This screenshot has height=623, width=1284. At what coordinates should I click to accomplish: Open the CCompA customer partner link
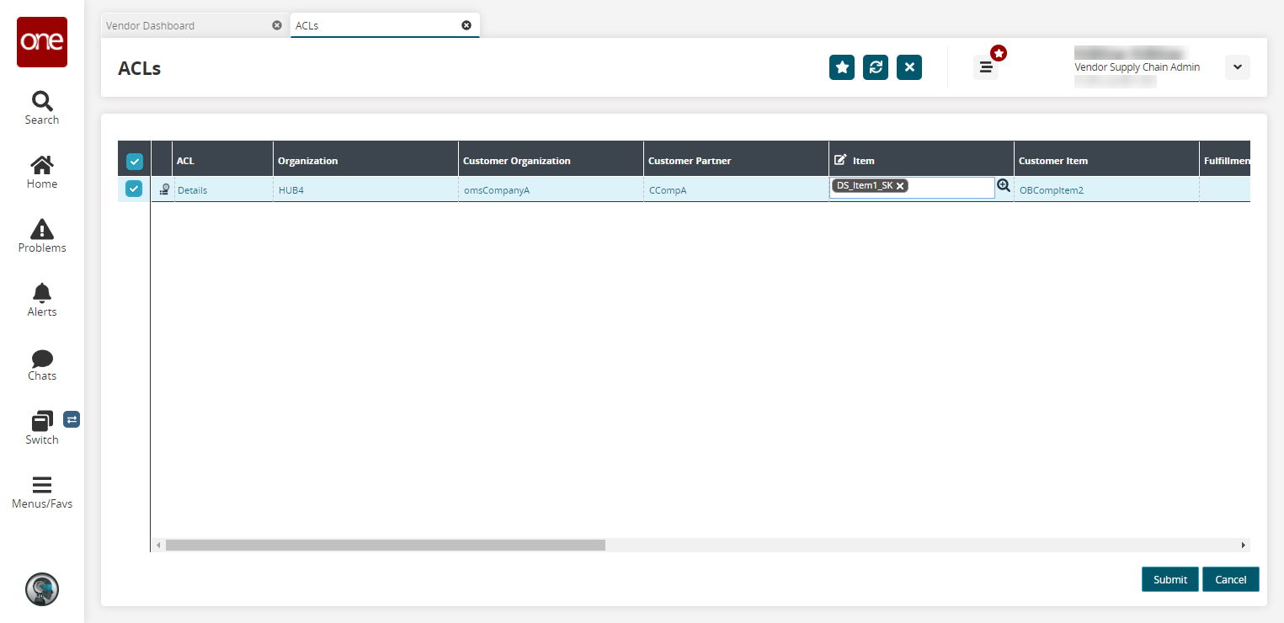pyautogui.click(x=668, y=190)
